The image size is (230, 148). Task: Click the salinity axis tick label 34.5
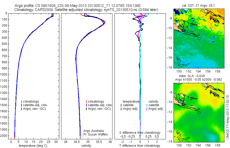pos(77,142)
